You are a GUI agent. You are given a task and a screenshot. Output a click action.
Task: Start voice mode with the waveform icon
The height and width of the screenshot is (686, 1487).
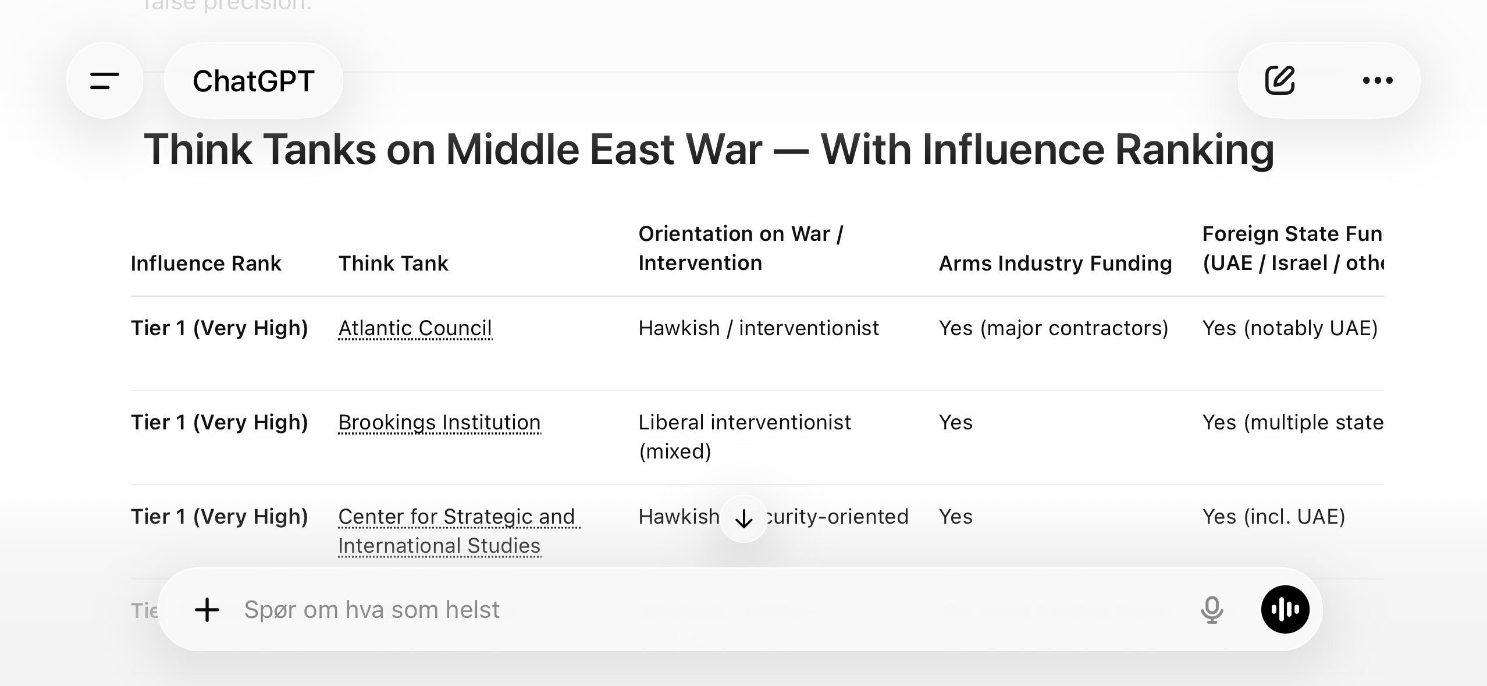coord(1285,610)
